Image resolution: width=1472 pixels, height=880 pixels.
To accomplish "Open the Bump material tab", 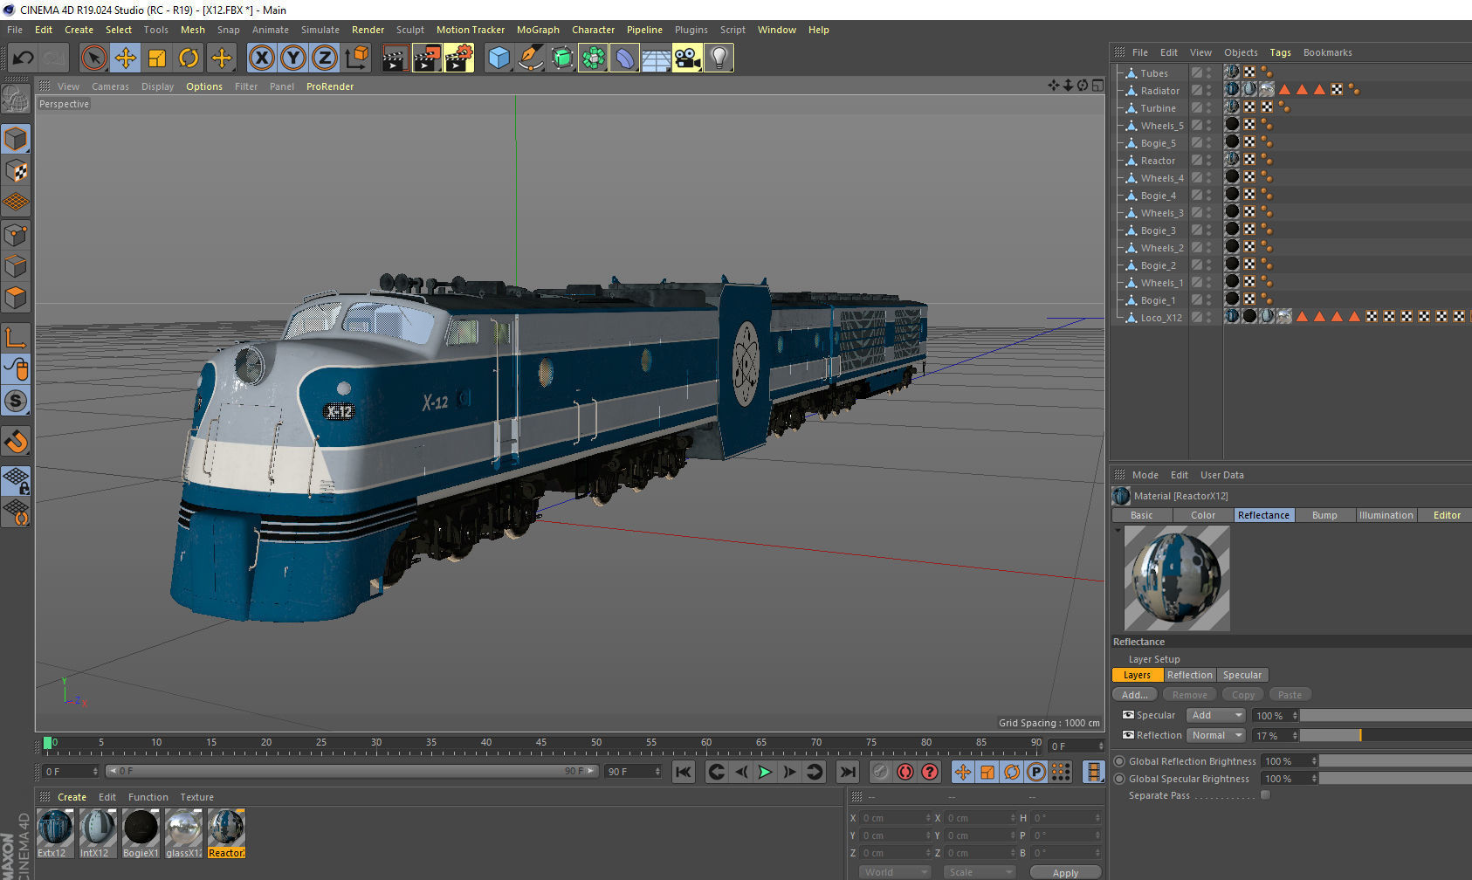I will (1324, 515).
